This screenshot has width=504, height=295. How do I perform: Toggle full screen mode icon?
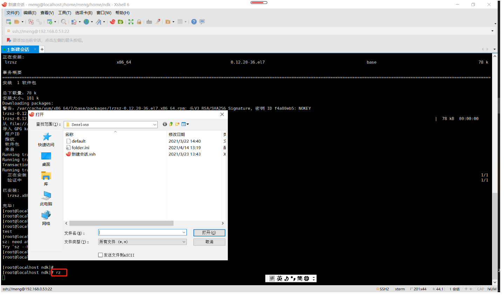(131, 22)
